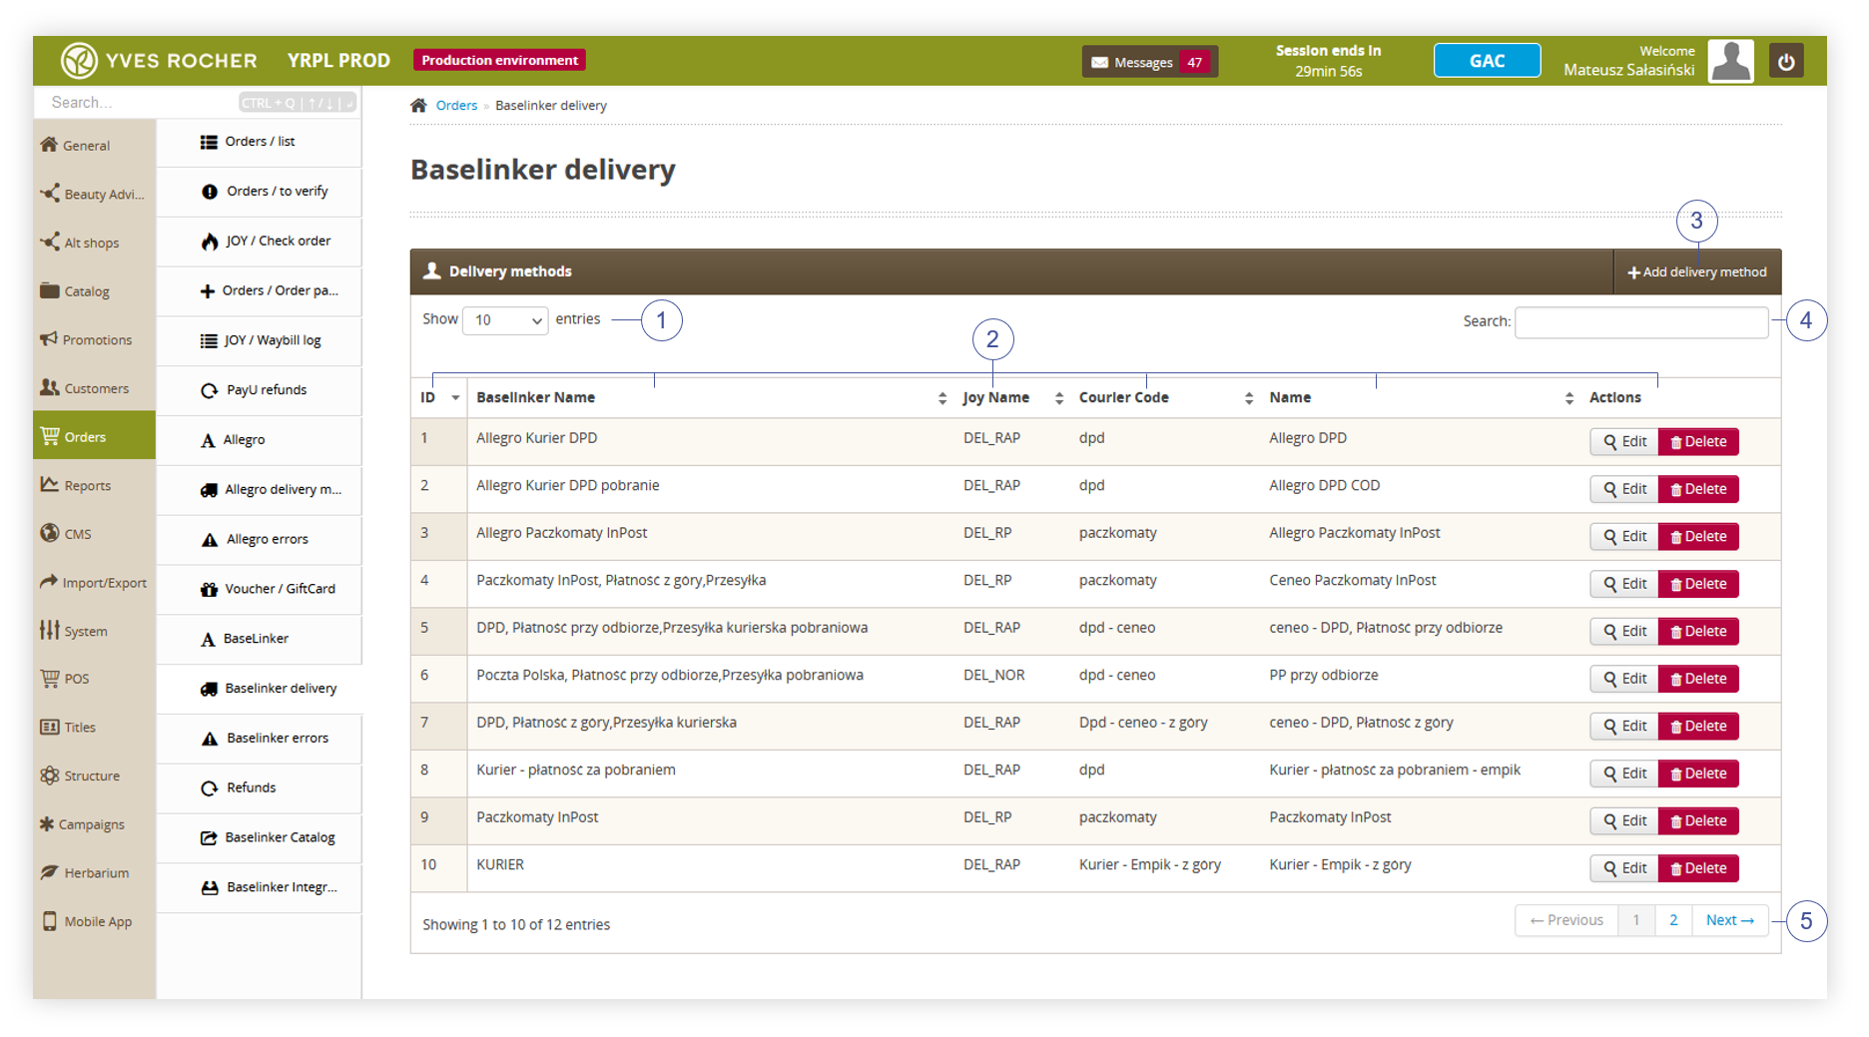The height and width of the screenshot is (1037, 1869).
Task: Open the Allegro submenu item
Action: 259,440
